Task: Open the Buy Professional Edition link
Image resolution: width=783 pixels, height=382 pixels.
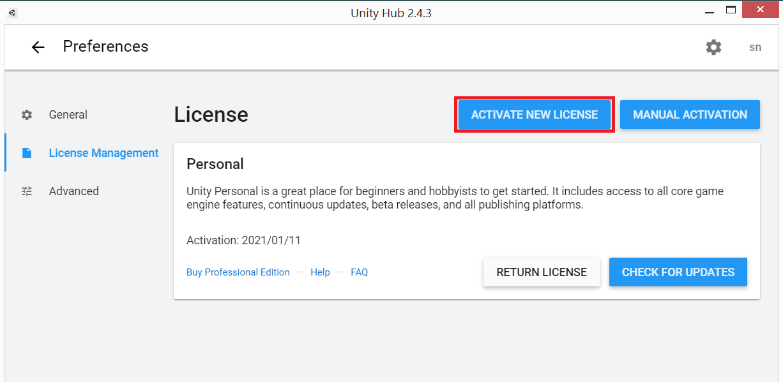Action: coord(238,272)
